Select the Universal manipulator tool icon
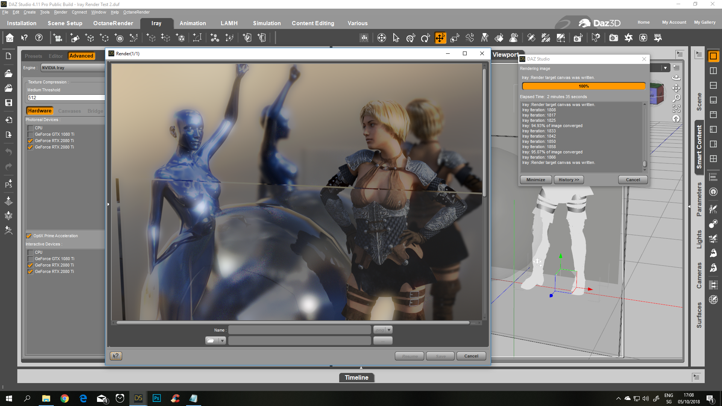This screenshot has width=722, height=406. (411, 38)
